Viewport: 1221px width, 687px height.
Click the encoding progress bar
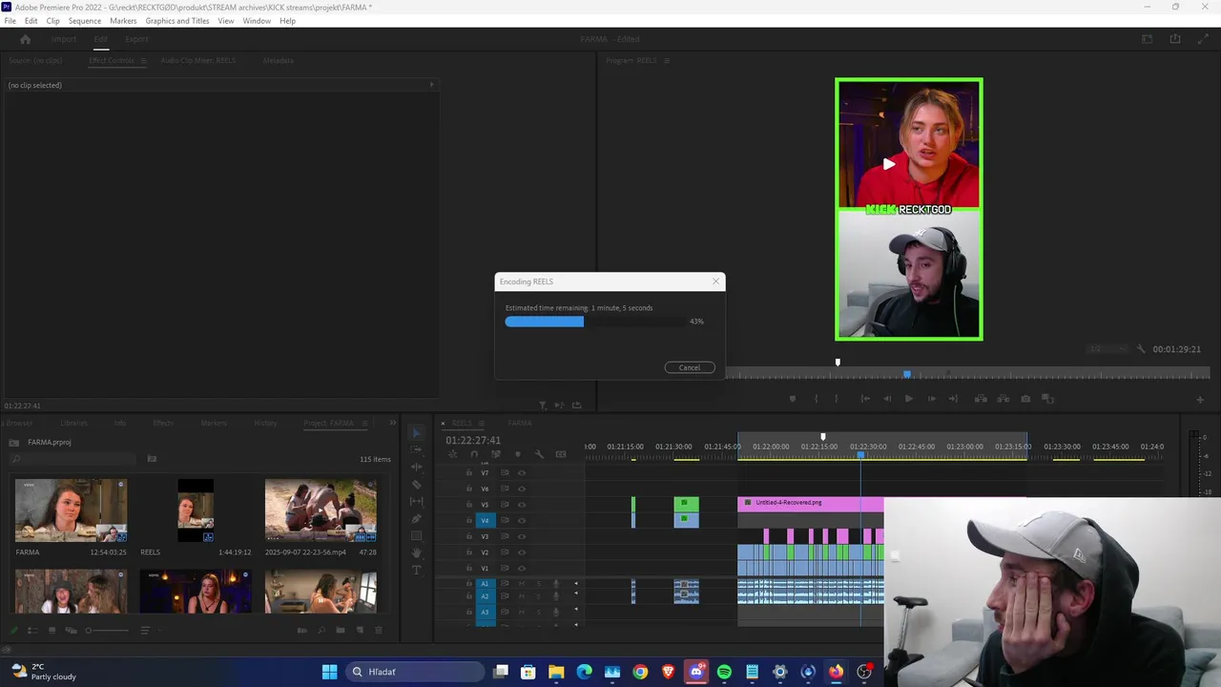(x=595, y=322)
